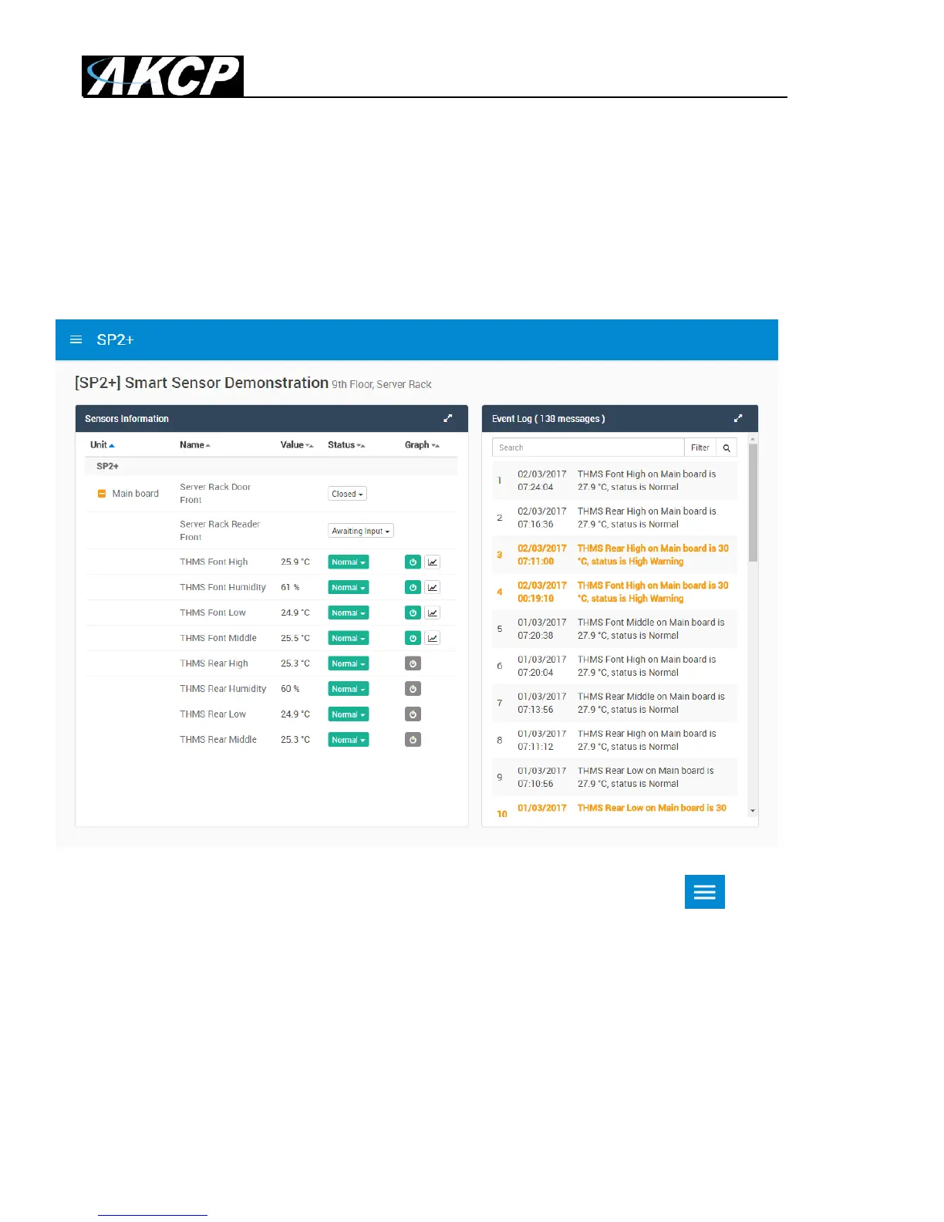Open Normal status dropdown for THMS Font Low

tap(348, 613)
